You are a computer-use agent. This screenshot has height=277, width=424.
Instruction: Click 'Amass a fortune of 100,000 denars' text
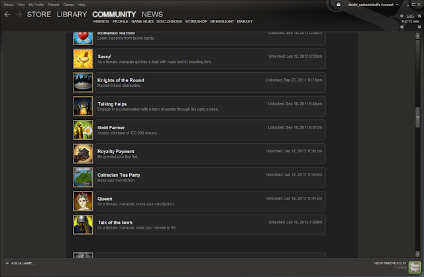pyautogui.click(x=127, y=133)
